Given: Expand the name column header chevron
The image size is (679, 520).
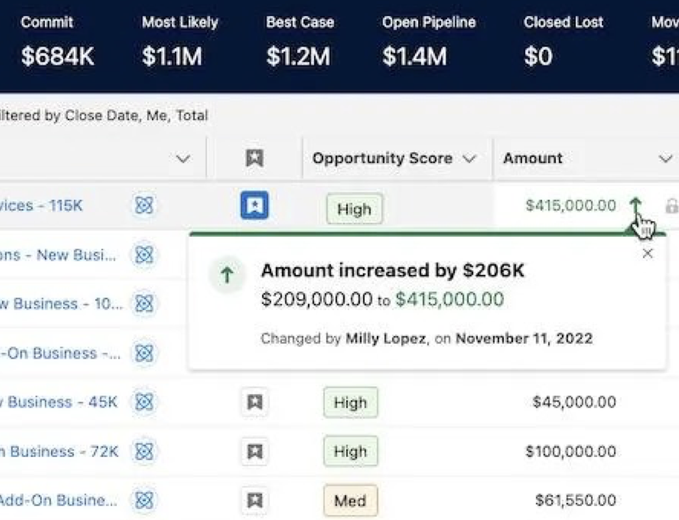Looking at the screenshot, I should tap(183, 159).
